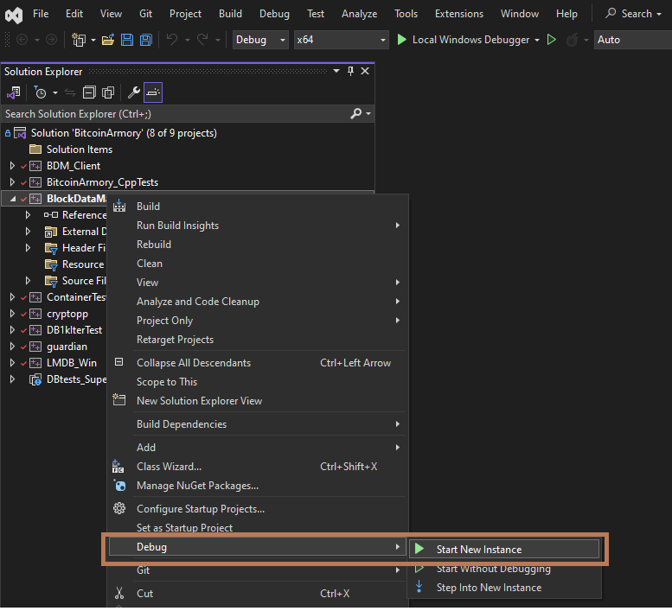Choose Rebuild in context menu
The width and height of the screenshot is (672, 611).
154,245
